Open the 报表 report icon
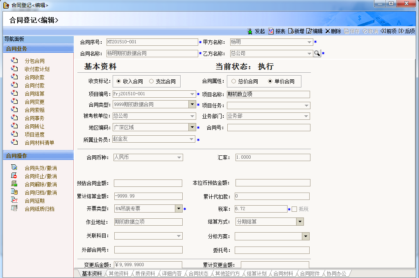This screenshot has height=278, width=419. pyautogui.click(x=271, y=31)
